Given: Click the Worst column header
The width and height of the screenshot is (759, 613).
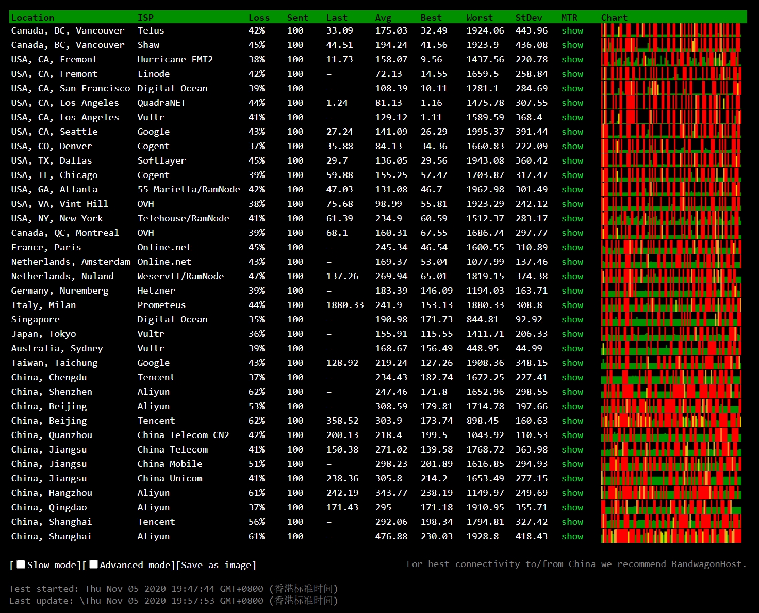Looking at the screenshot, I should (x=480, y=18).
